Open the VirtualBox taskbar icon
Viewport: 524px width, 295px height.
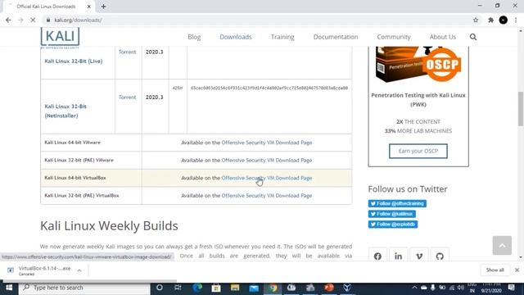click(347, 288)
